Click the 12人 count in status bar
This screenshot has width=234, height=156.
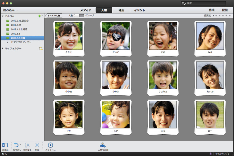point(4,154)
